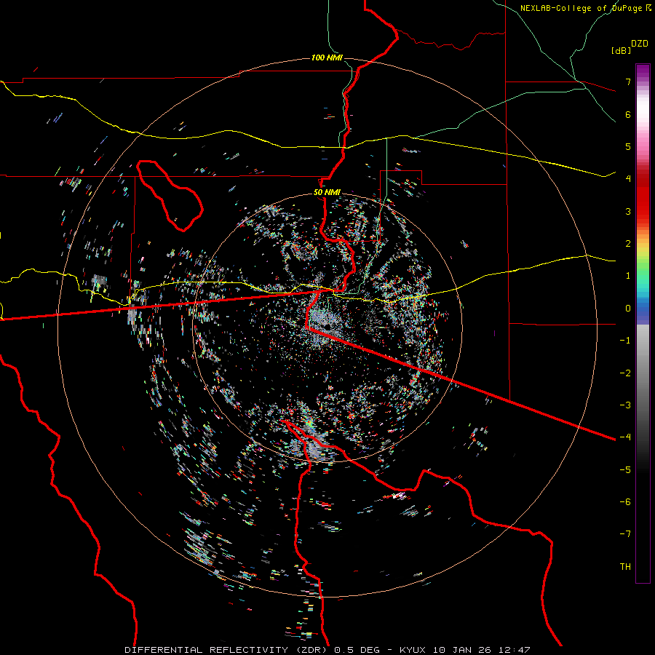Image resolution: width=655 pixels, height=655 pixels.
Task: Click the 6 value on color scale
Action: pyautogui.click(x=628, y=114)
